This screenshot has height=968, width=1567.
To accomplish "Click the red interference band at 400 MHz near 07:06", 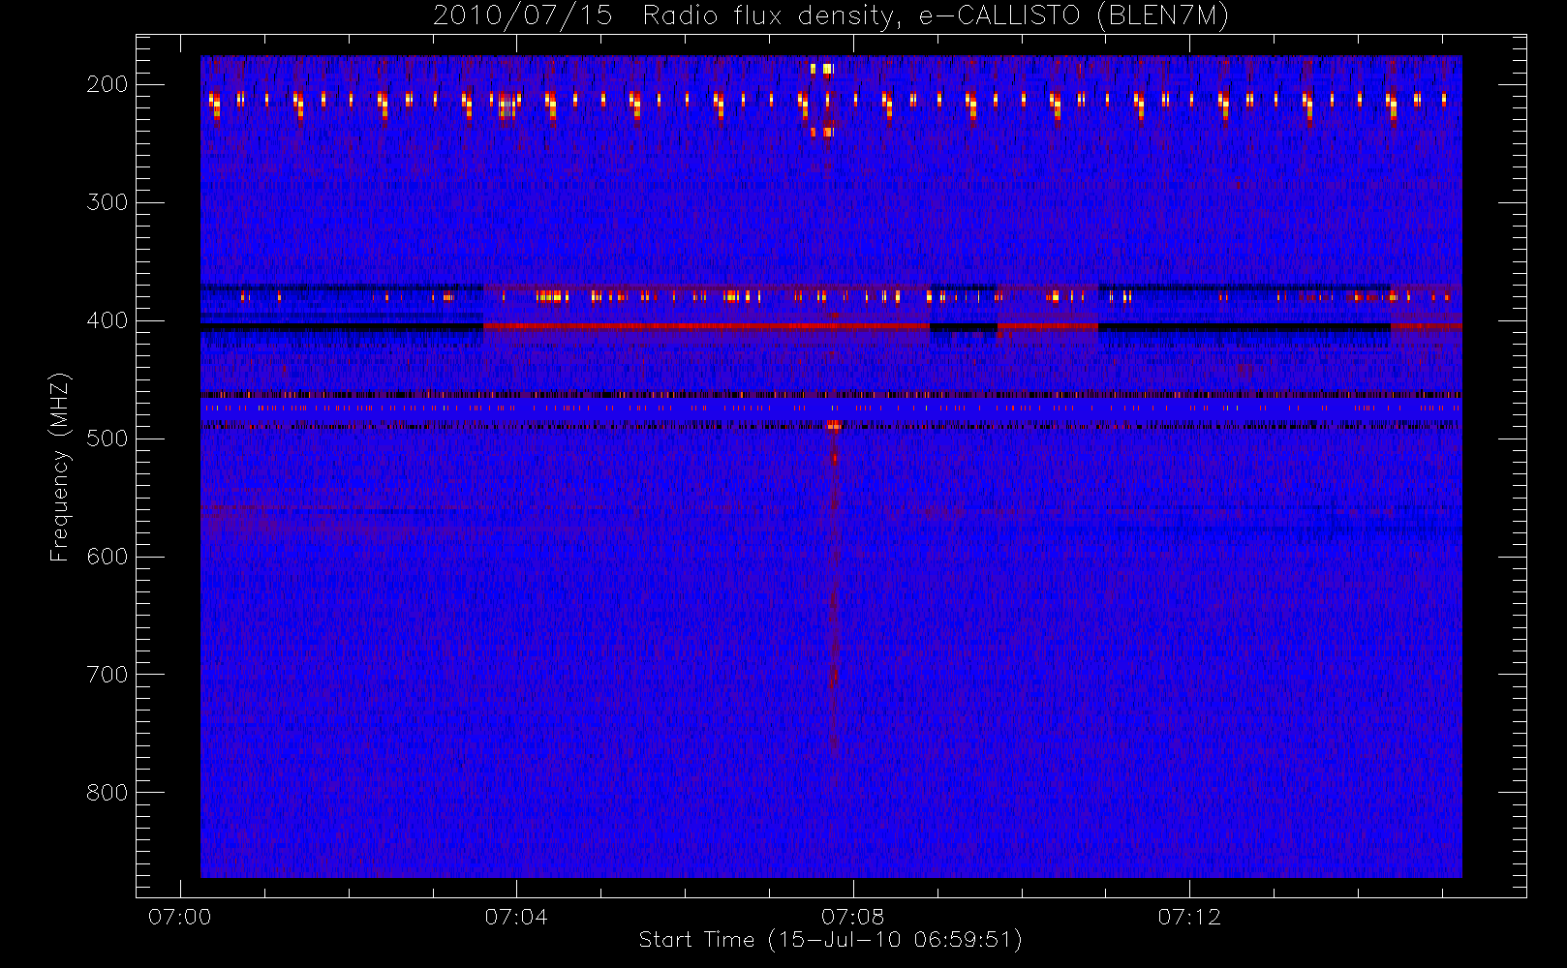I will 707,326.
